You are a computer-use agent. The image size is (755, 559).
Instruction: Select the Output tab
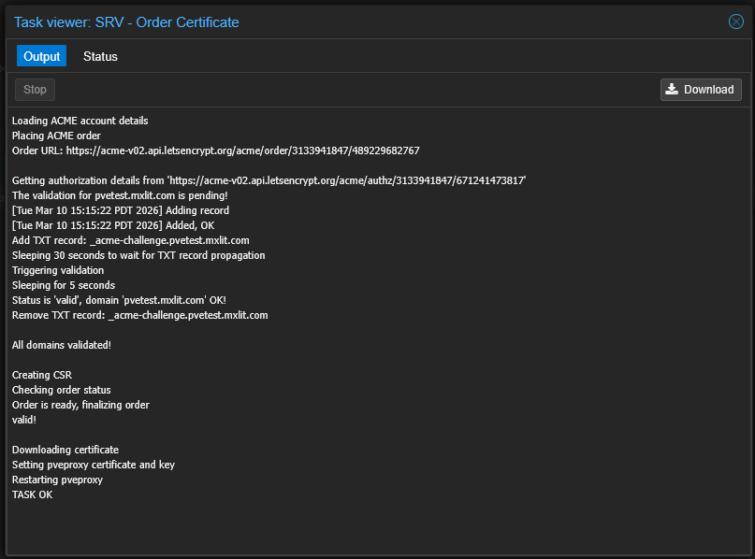(x=41, y=56)
